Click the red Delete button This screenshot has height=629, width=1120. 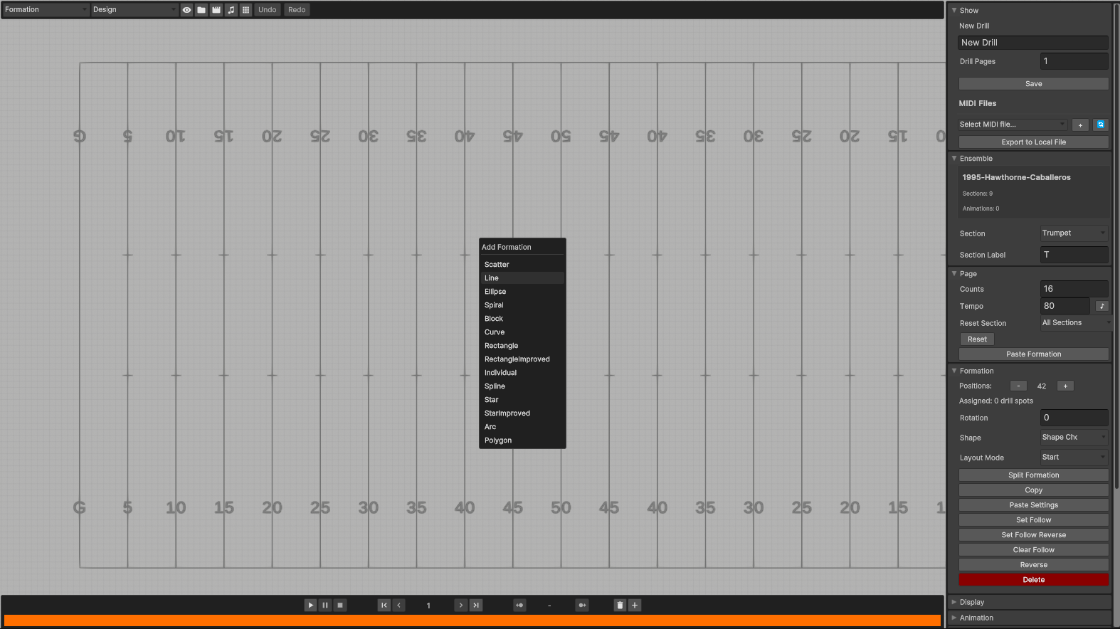(x=1033, y=580)
